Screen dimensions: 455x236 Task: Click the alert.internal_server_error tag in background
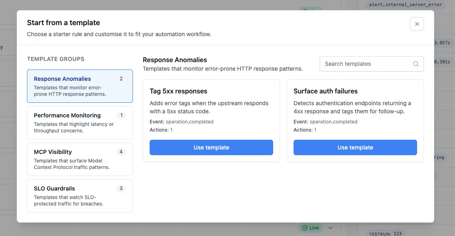click(405, 4)
